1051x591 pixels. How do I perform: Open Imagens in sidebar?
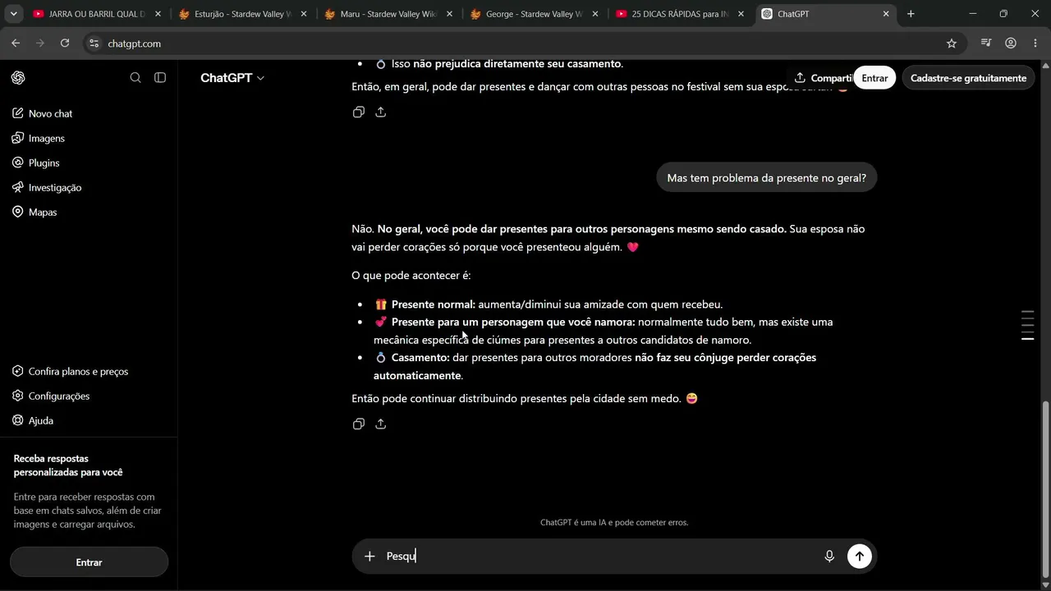[39, 139]
